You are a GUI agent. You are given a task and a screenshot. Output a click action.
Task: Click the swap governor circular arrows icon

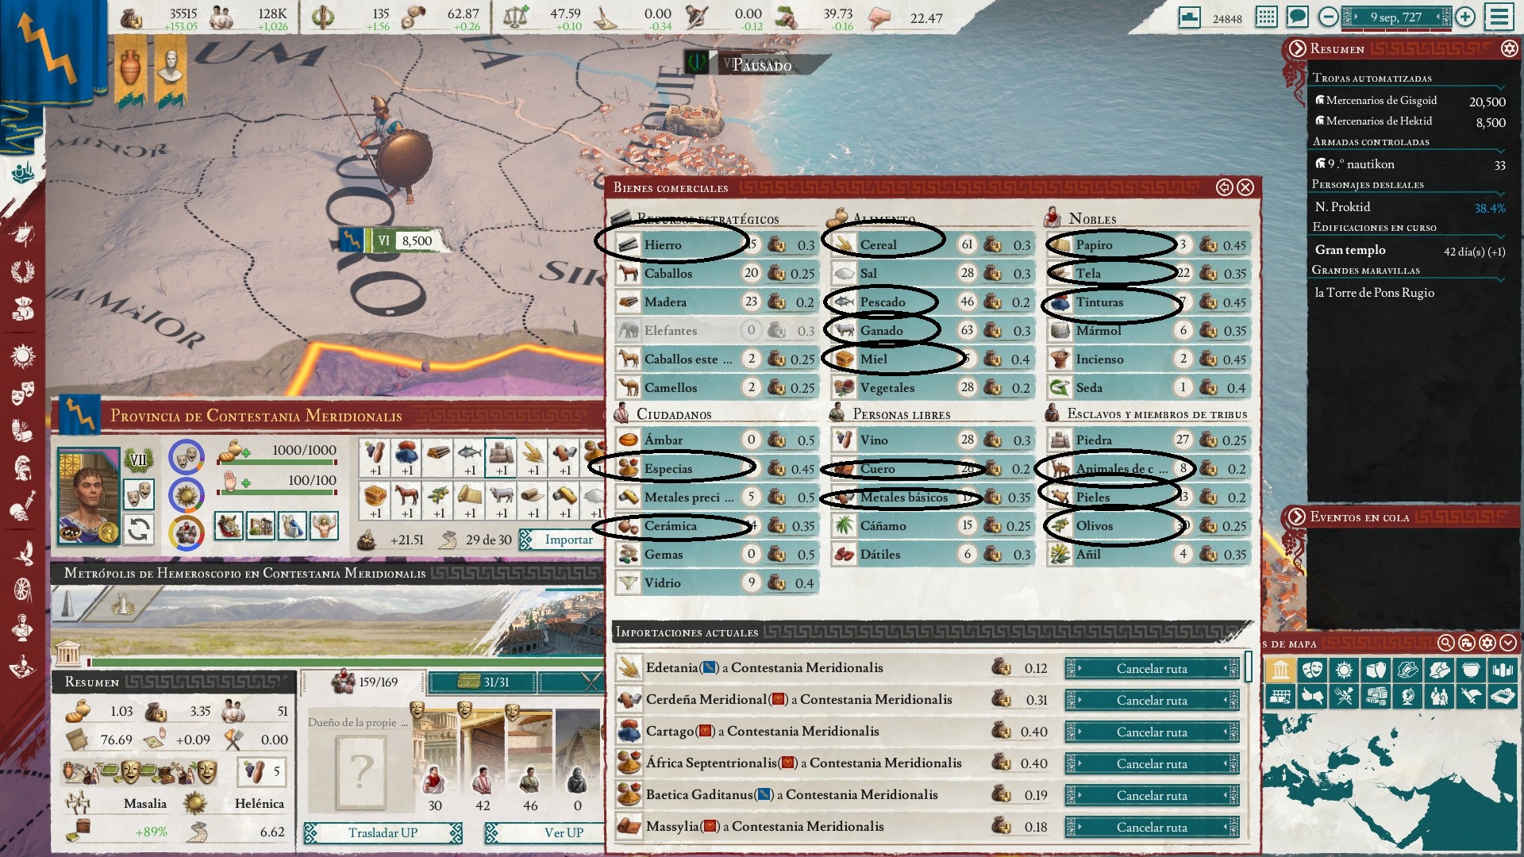(x=139, y=529)
